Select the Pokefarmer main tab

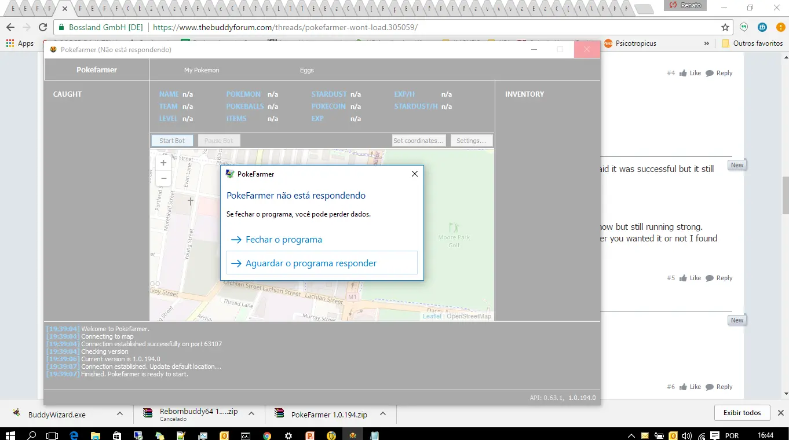97,69
